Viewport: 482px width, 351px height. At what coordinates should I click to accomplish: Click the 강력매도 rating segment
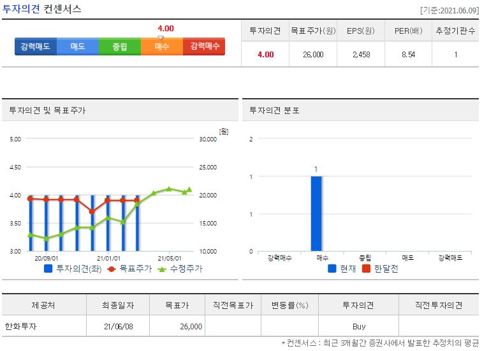point(36,47)
